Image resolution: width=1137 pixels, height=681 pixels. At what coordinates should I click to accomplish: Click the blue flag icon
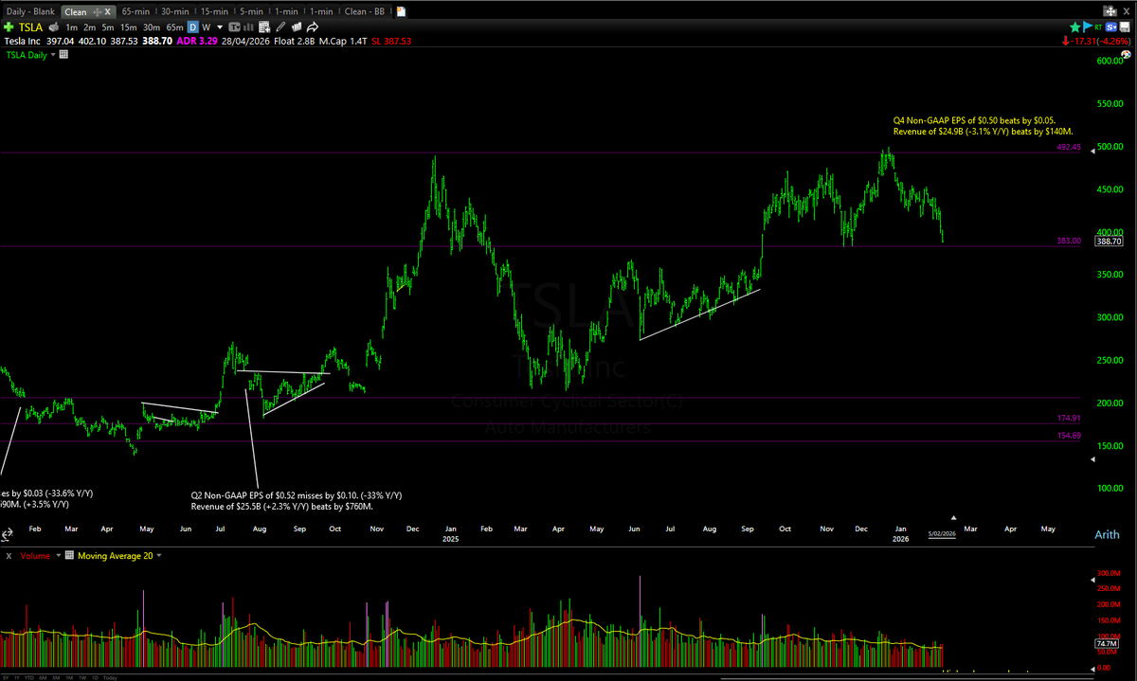click(1088, 27)
